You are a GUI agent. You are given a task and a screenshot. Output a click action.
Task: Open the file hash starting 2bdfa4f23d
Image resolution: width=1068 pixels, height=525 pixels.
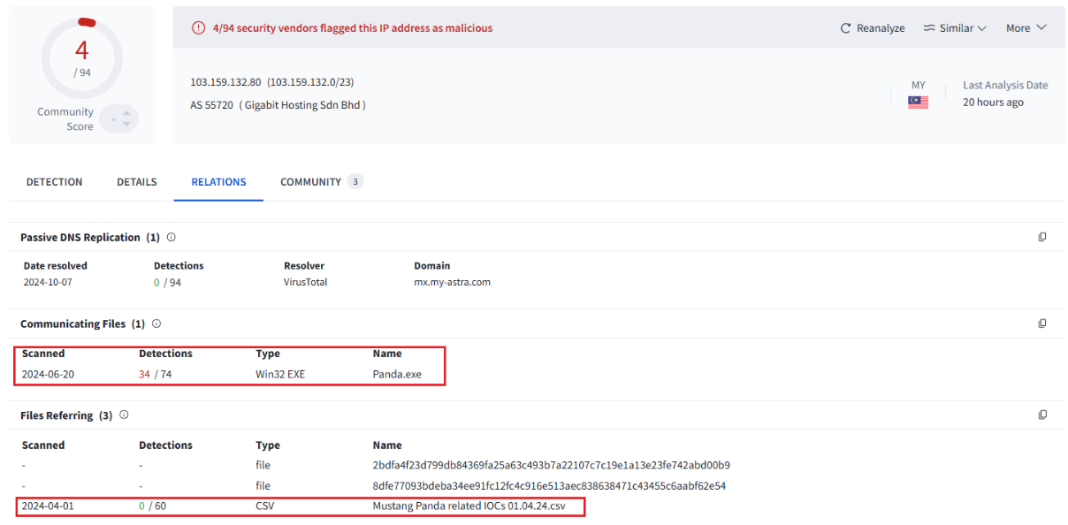click(x=551, y=465)
